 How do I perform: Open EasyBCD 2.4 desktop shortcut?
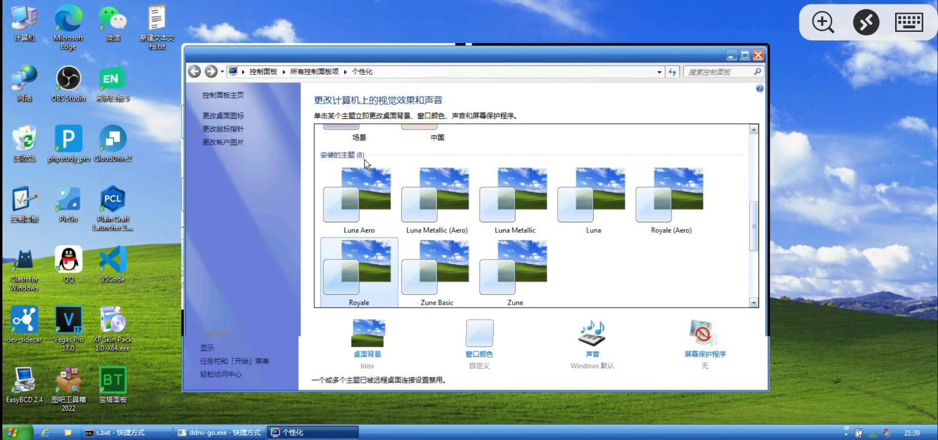[x=25, y=384]
